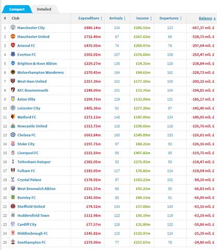Click the Chelsea FC crest icon

tap(13, 135)
